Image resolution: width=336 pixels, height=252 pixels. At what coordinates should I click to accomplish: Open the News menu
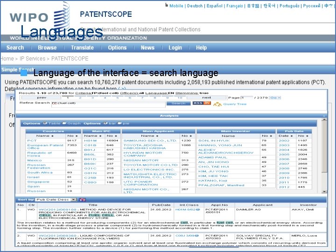147,48
